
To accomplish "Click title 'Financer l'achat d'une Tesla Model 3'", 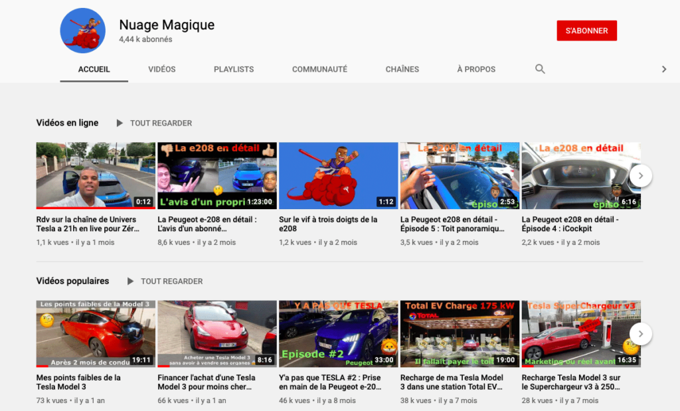I will pos(207,382).
